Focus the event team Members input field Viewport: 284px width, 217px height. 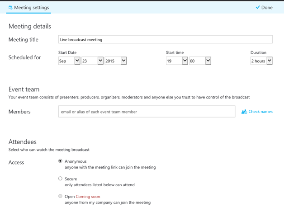[147, 112]
